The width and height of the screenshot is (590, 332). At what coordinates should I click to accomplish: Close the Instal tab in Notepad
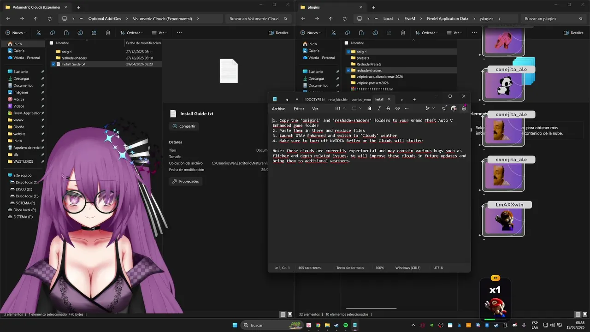tap(389, 99)
